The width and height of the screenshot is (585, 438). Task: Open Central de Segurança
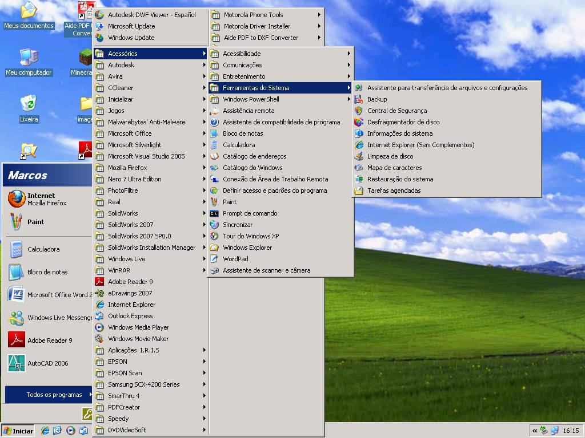[x=447, y=111]
